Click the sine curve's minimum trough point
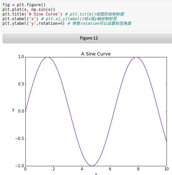 tap(92, 166)
